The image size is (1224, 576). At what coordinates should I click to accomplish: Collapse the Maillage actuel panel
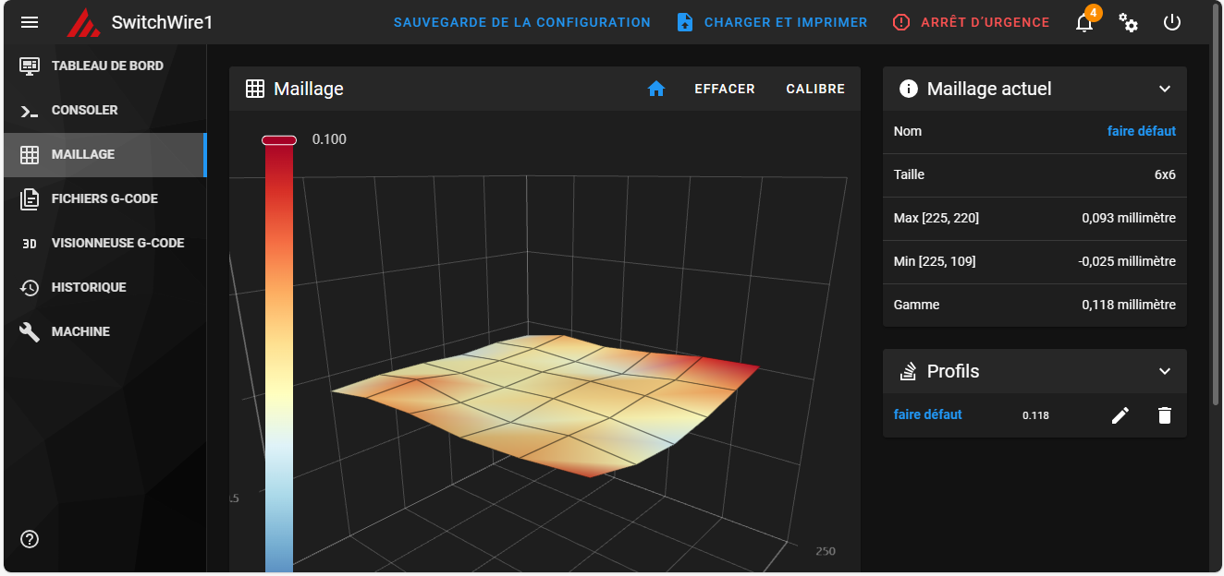pos(1165,89)
